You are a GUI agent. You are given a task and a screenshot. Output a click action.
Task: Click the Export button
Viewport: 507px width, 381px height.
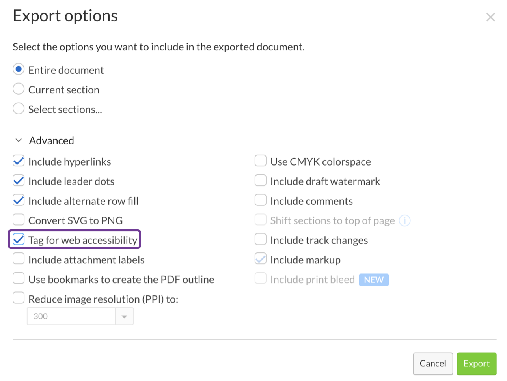tap(476, 363)
